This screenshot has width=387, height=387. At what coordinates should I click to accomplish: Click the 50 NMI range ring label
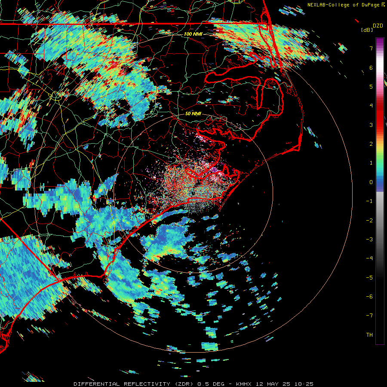[193, 114]
